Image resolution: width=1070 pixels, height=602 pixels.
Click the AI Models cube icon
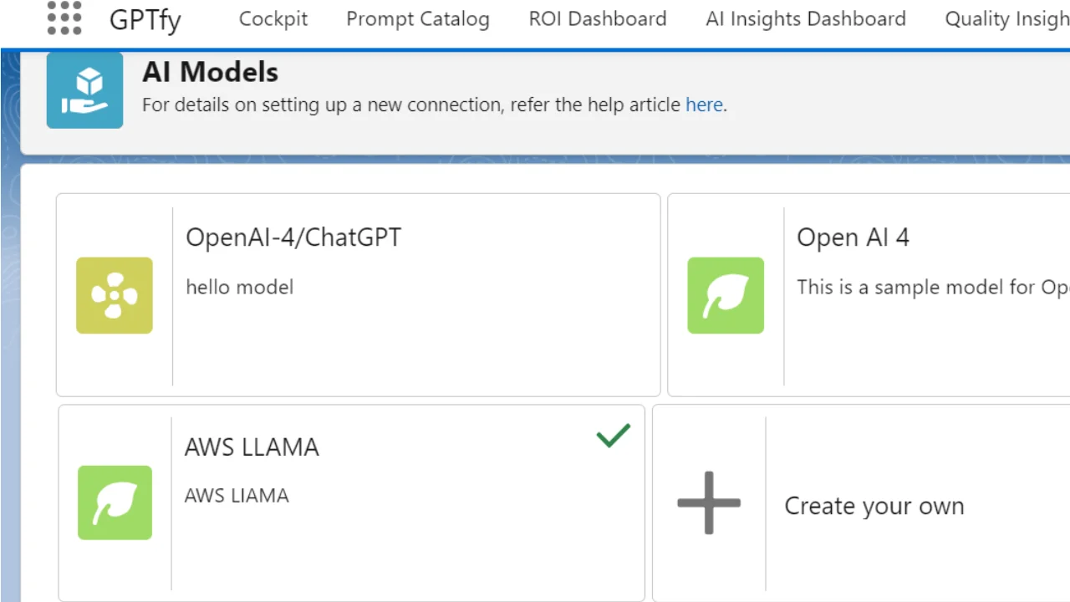coord(84,90)
